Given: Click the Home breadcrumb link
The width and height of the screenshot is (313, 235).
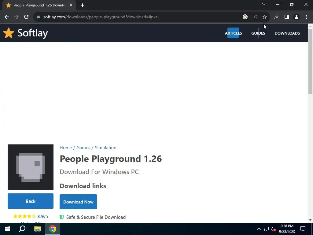Looking at the screenshot, I should [66, 148].
